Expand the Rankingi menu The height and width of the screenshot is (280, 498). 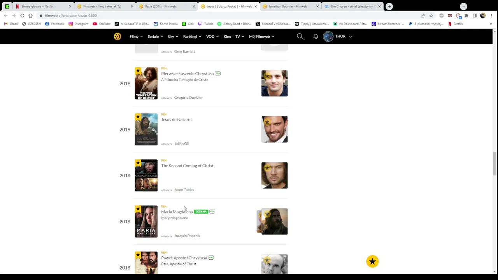(192, 36)
